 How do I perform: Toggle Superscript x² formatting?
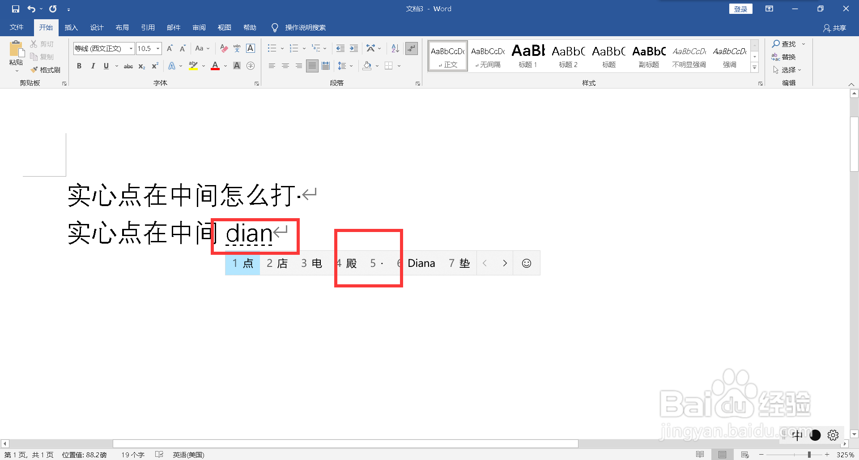pos(155,66)
